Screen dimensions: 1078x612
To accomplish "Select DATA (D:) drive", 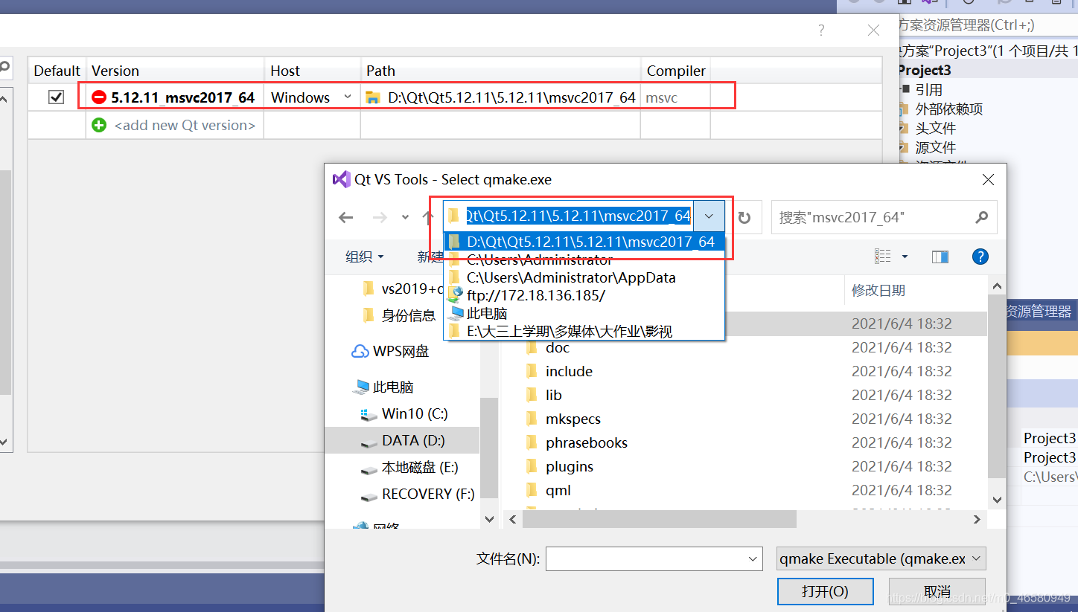I will 402,440.
